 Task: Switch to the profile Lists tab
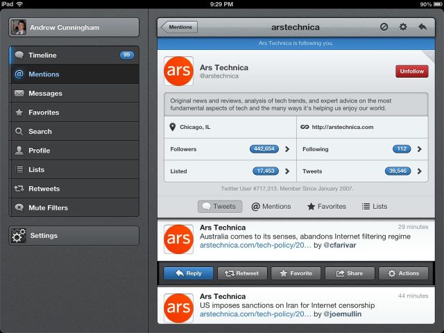click(375, 207)
